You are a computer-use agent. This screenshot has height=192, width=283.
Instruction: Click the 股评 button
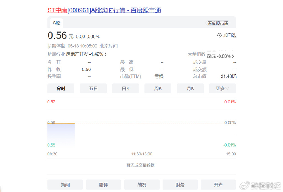[103, 185]
